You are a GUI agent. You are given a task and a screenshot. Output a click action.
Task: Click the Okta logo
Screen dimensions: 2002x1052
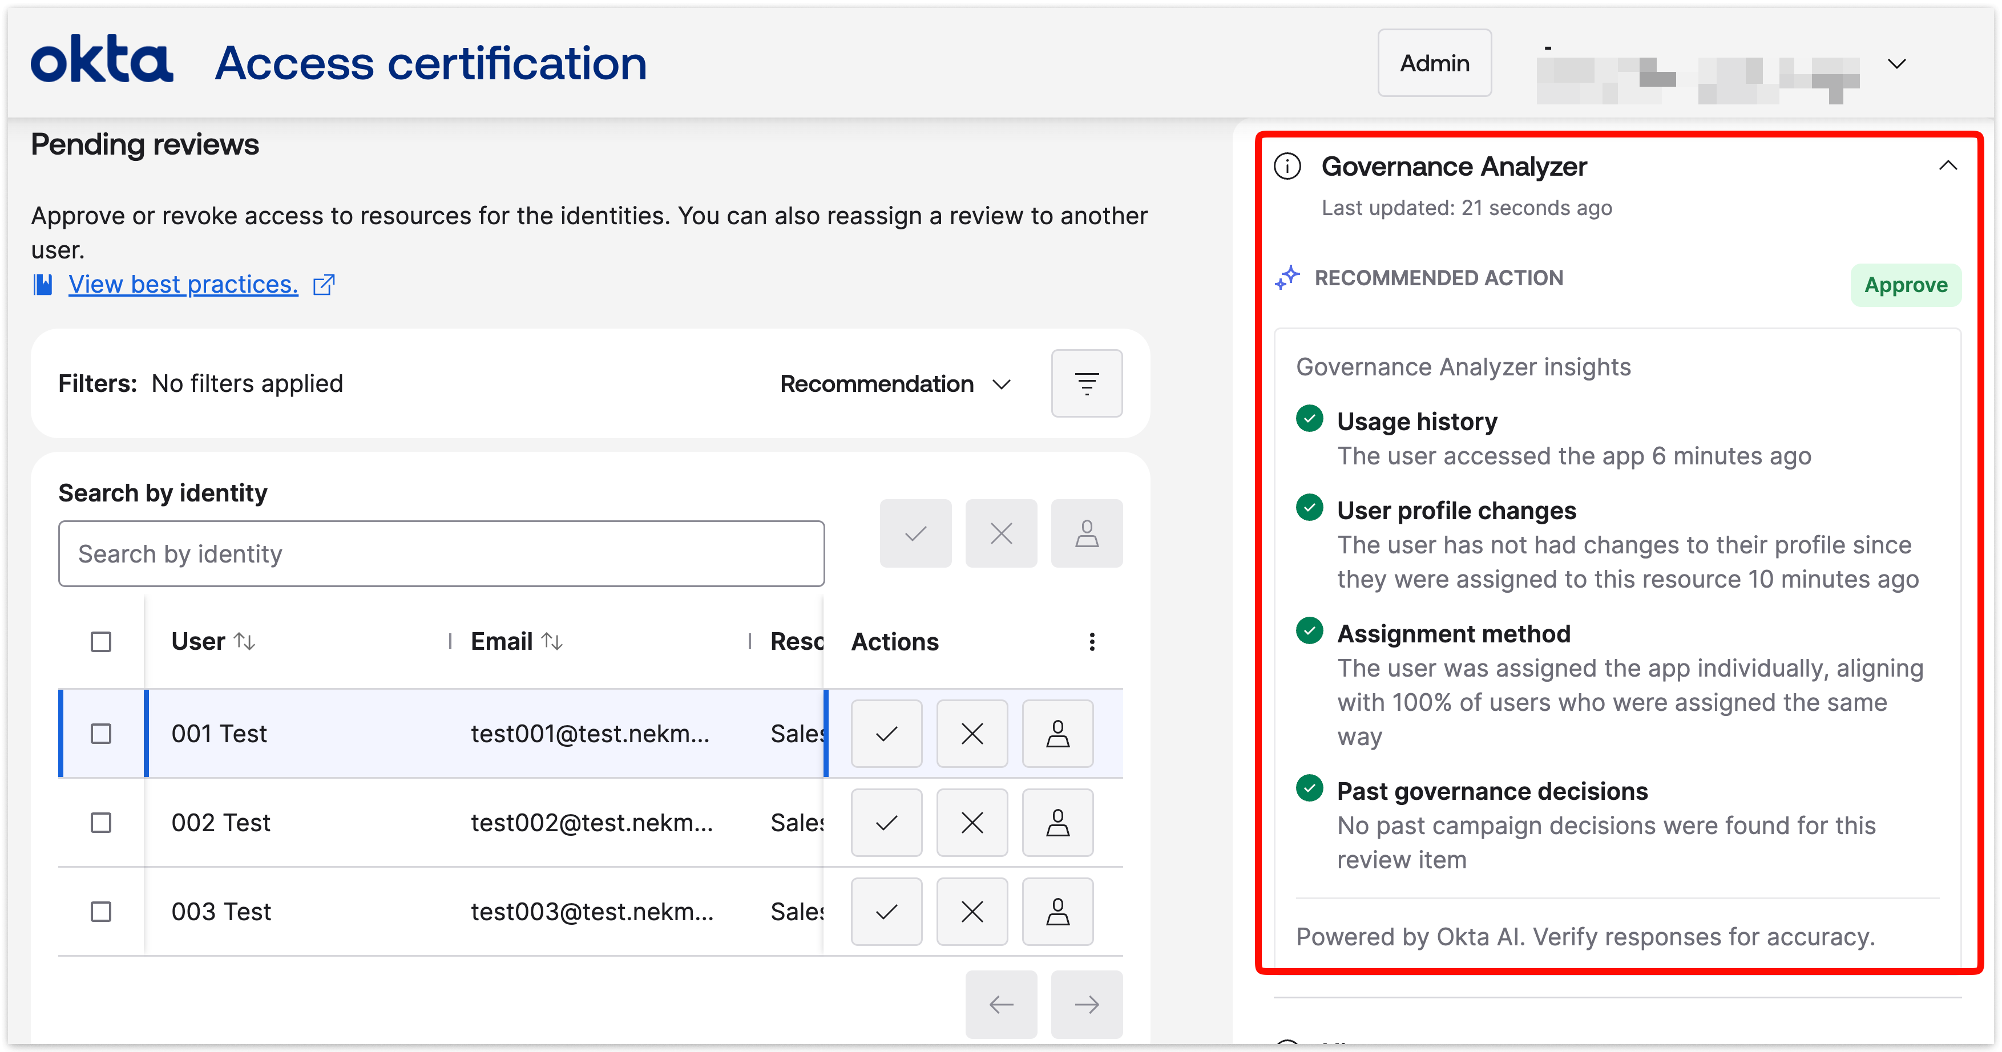click(102, 60)
